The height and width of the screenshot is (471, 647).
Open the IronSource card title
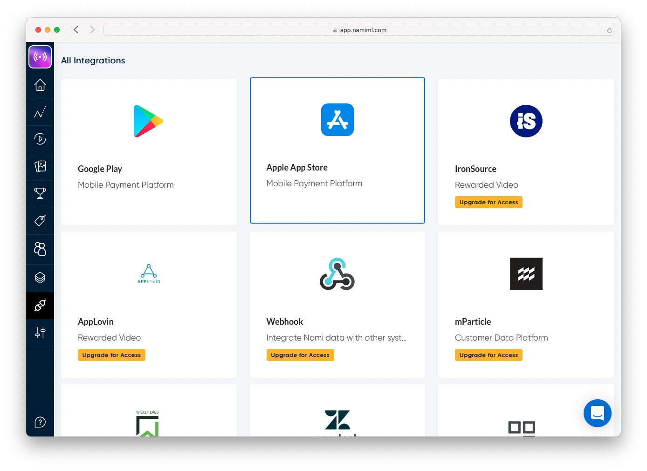475,169
